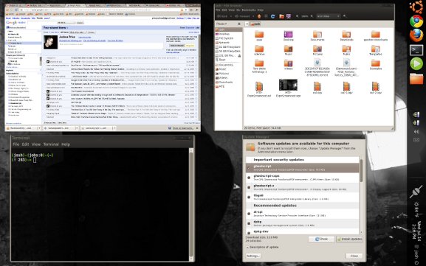Open the view mode combo box in file browser
The image size is (426, 266).
click(x=329, y=16)
